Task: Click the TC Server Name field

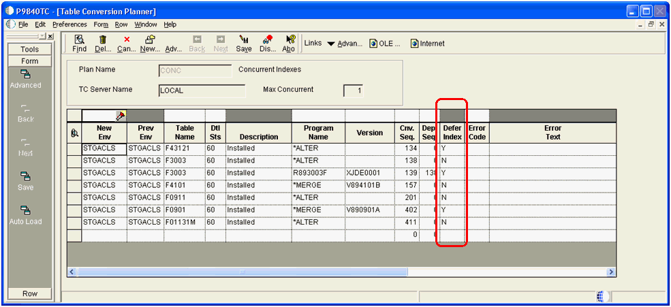Action: (x=201, y=90)
